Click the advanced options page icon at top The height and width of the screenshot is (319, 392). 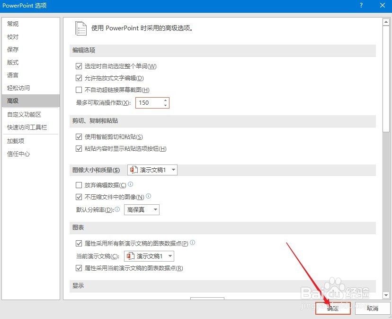81,28
